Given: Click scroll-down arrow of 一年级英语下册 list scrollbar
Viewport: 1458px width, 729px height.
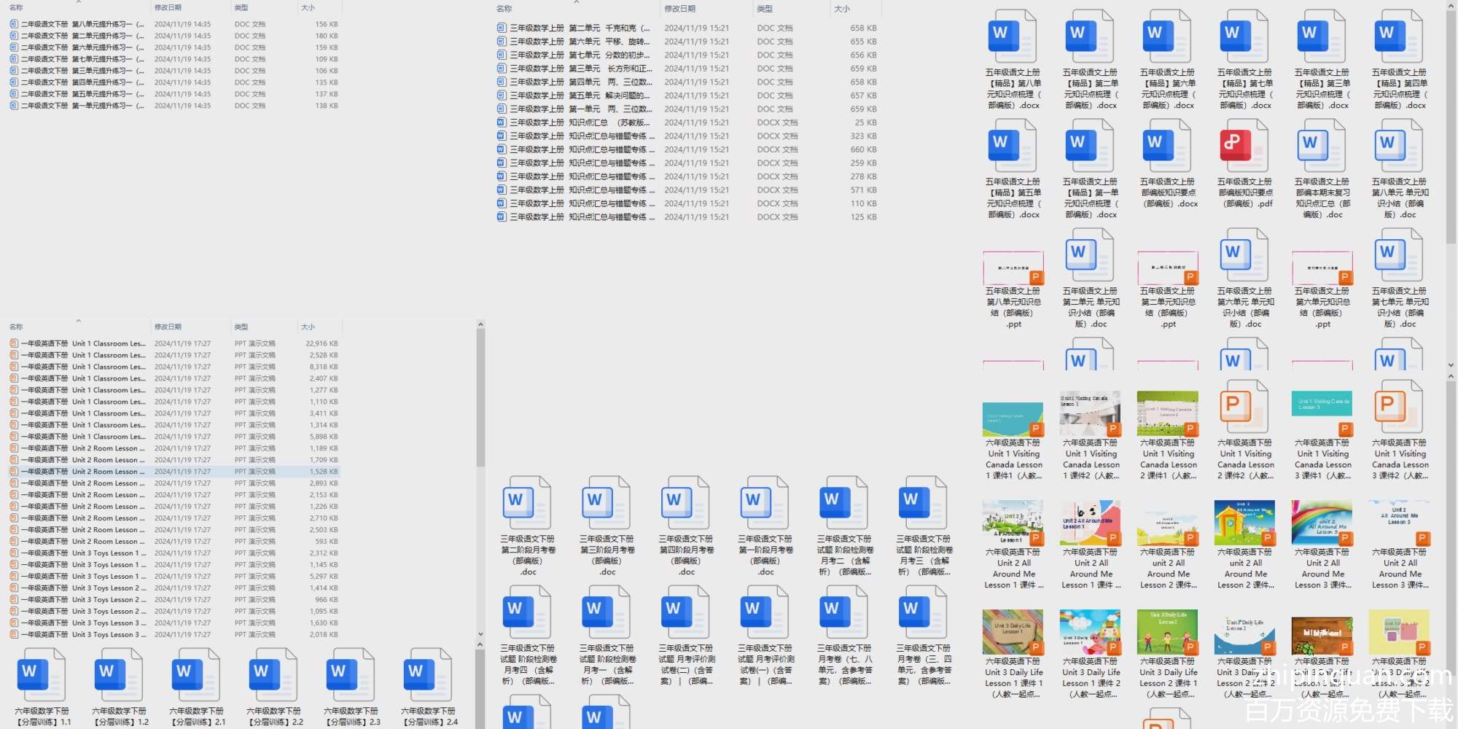Looking at the screenshot, I should coord(480,634).
